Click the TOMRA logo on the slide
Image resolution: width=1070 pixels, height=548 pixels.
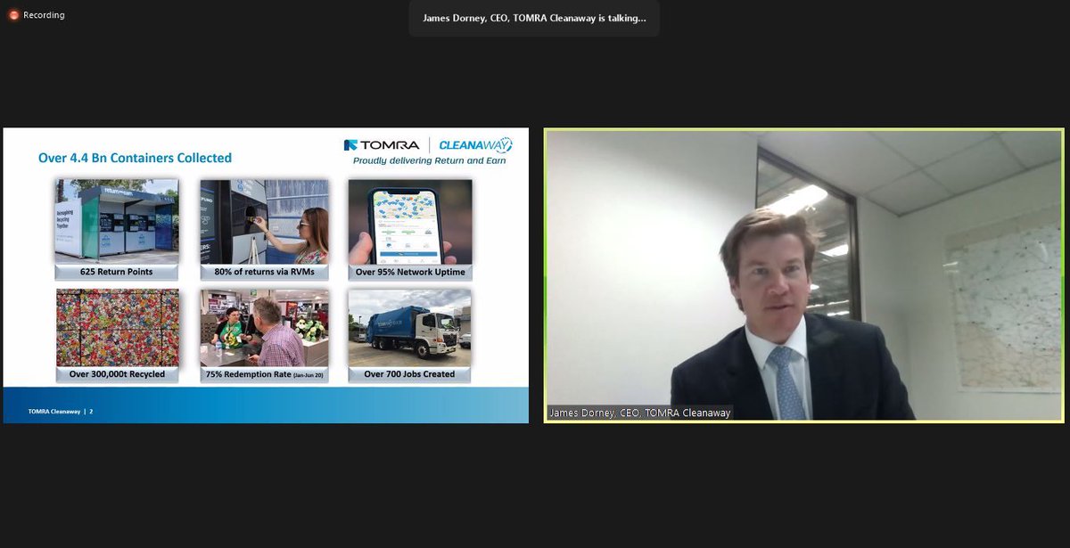click(382, 144)
